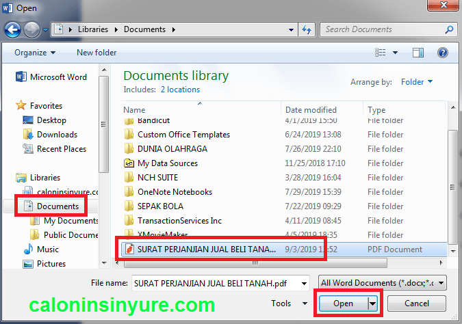
Task: Select Documents library in navigation pane
Action: click(x=51, y=206)
